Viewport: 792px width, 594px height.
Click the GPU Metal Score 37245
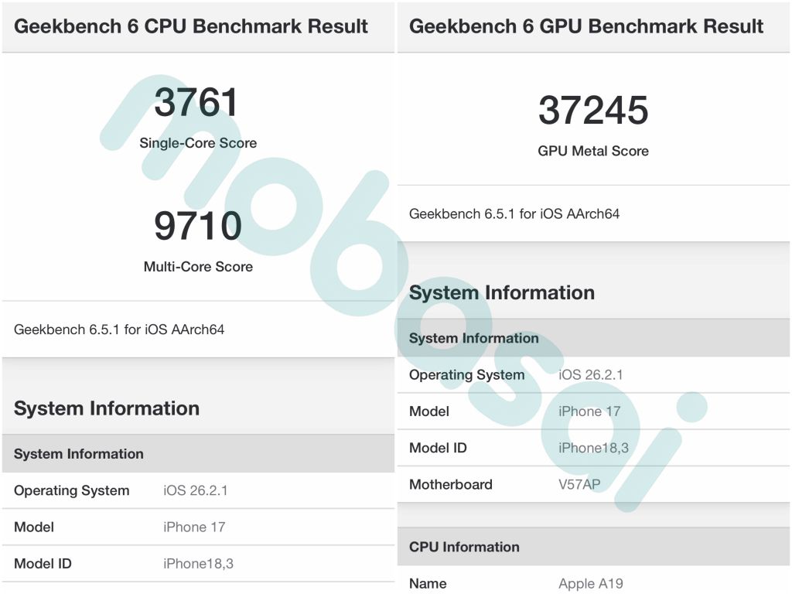[592, 111]
